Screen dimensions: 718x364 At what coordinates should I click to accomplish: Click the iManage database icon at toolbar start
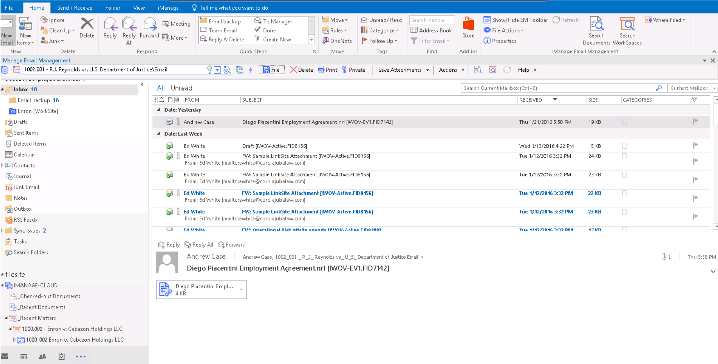(x=5, y=70)
